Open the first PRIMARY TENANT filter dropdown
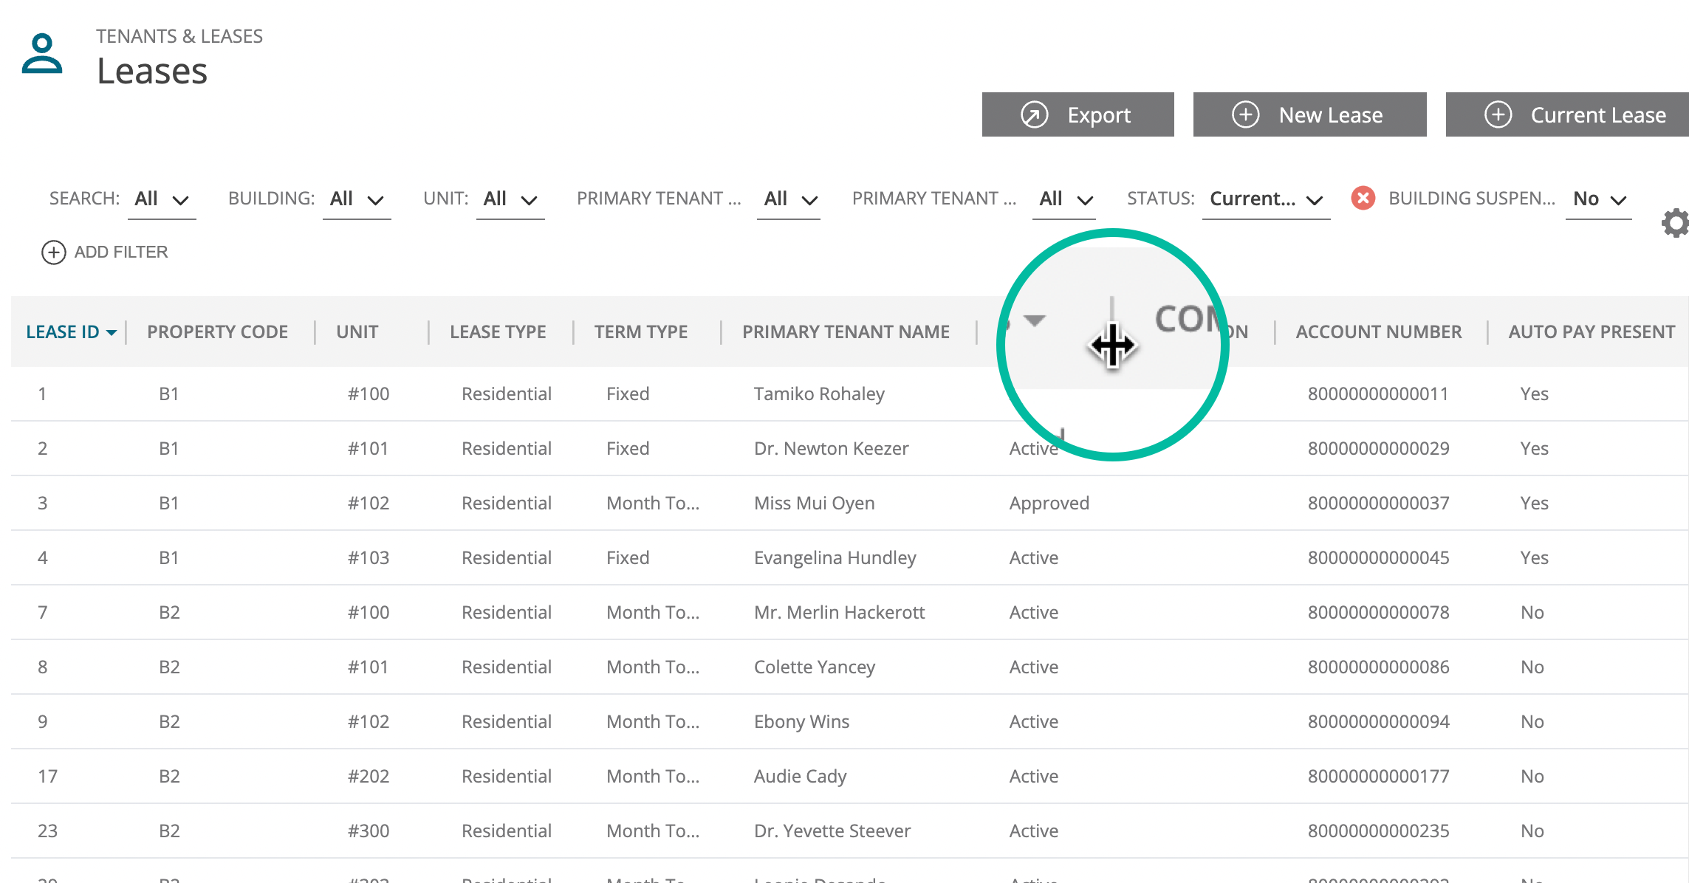The height and width of the screenshot is (883, 1689). 789,199
